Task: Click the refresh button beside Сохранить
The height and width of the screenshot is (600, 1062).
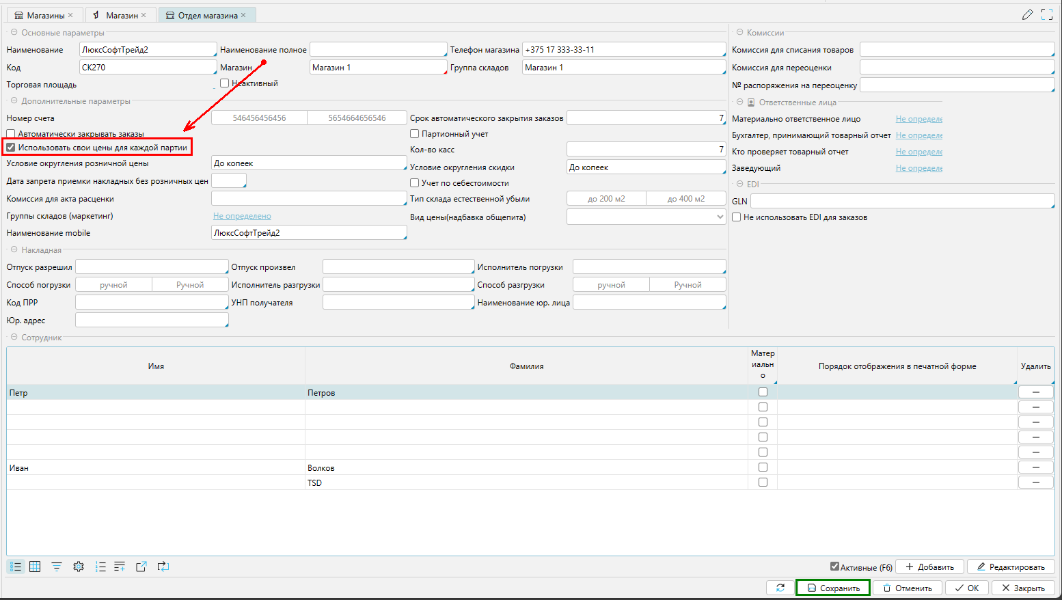Action: (780, 588)
